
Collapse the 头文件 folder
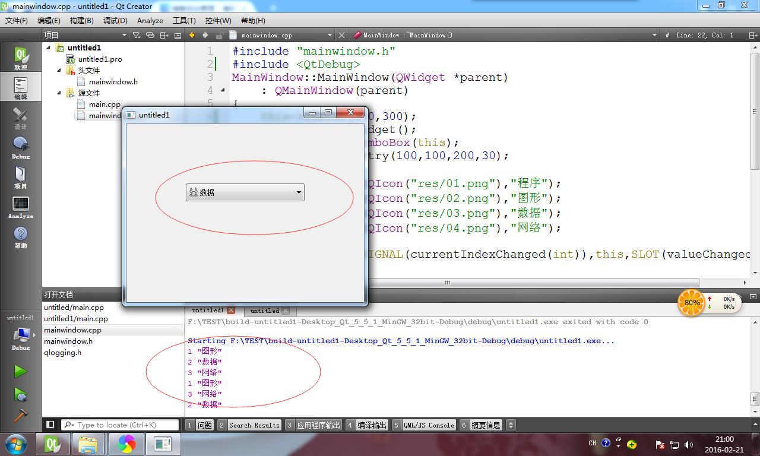(x=59, y=70)
